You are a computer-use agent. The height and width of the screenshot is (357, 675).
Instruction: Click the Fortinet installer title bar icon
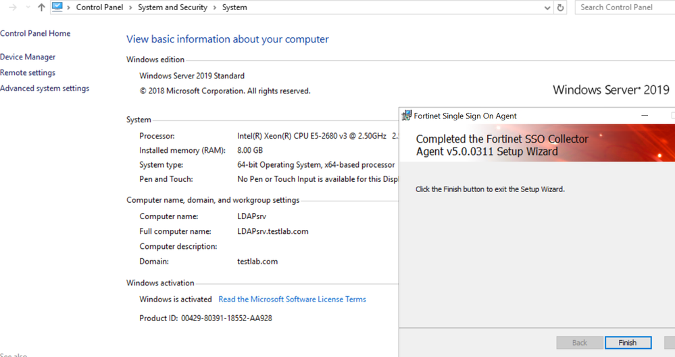coord(406,116)
